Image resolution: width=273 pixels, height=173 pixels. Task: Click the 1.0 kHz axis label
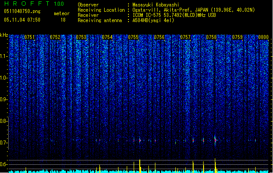(4, 78)
